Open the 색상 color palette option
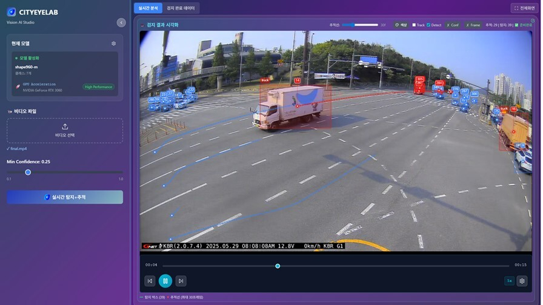Viewport: 543px width, 305px height. (400, 25)
